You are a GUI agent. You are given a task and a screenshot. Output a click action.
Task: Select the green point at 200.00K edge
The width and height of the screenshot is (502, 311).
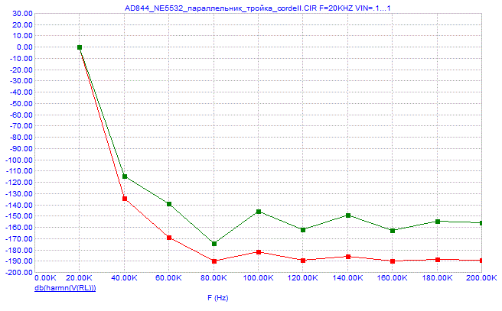(481, 223)
